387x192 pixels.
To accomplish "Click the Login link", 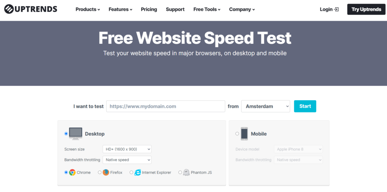I will pyautogui.click(x=329, y=9).
